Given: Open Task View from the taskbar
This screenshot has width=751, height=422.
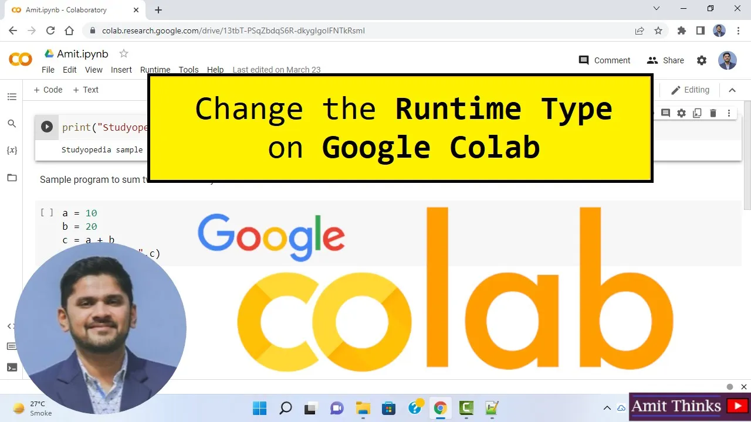Looking at the screenshot, I should coord(311,408).
